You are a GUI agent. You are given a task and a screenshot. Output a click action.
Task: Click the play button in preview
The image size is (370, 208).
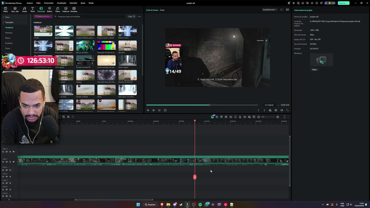click(159, 110)
